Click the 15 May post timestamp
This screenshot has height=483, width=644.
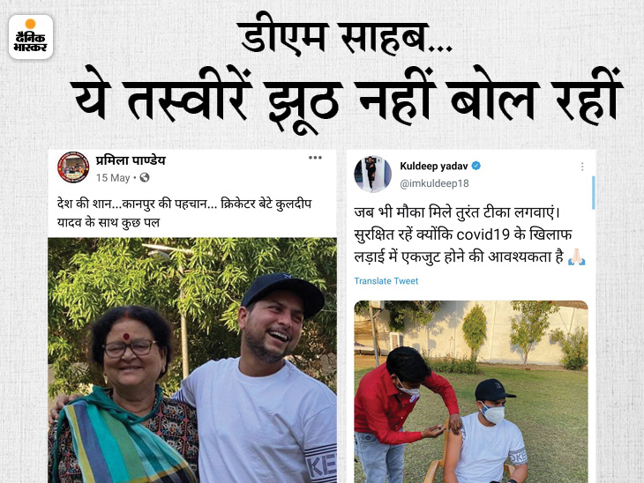point(113,178)
